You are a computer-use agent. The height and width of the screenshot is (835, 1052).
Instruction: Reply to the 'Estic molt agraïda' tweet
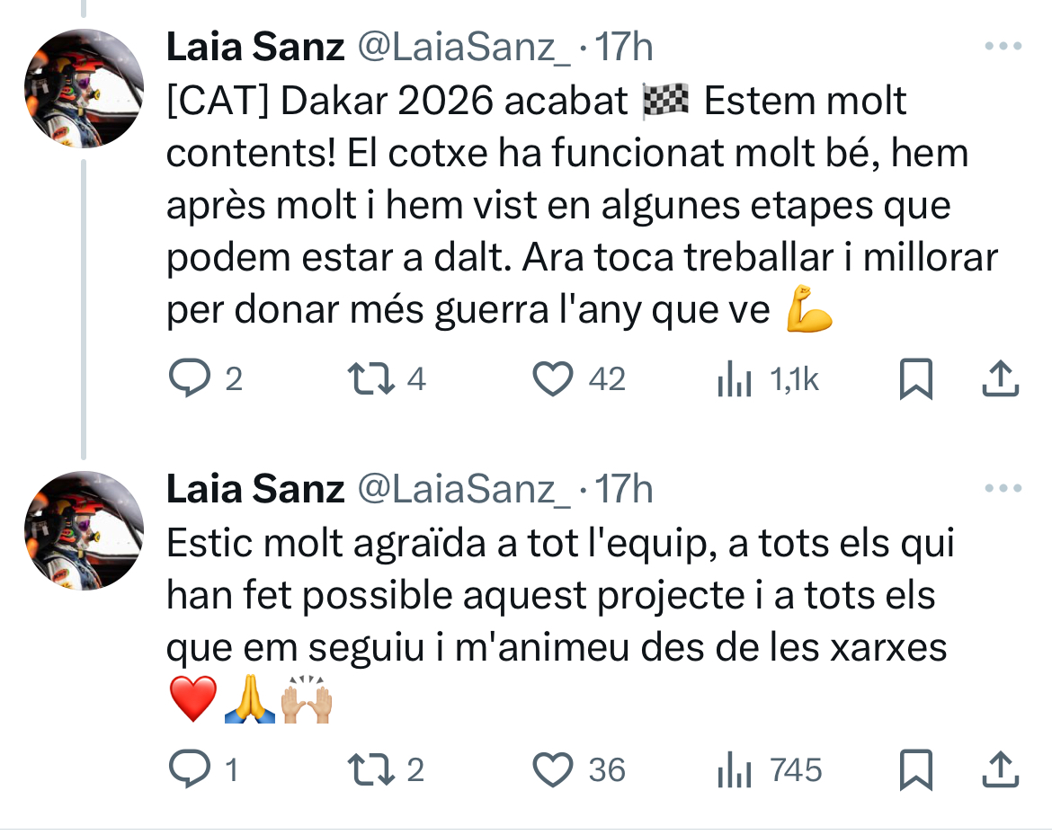pyautogui.click(x=190, y=770)
